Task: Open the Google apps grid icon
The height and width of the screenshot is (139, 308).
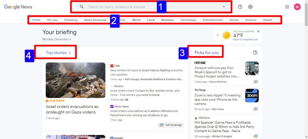Action: [287, 7]
